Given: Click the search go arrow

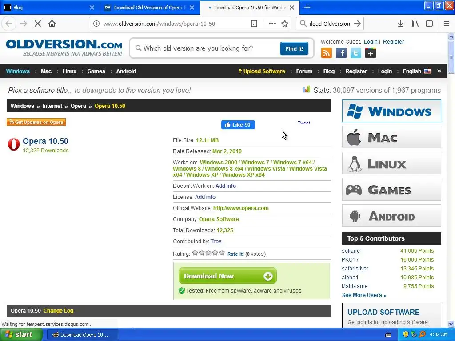Looking at the screenshot, I should (x=357, y=24).
